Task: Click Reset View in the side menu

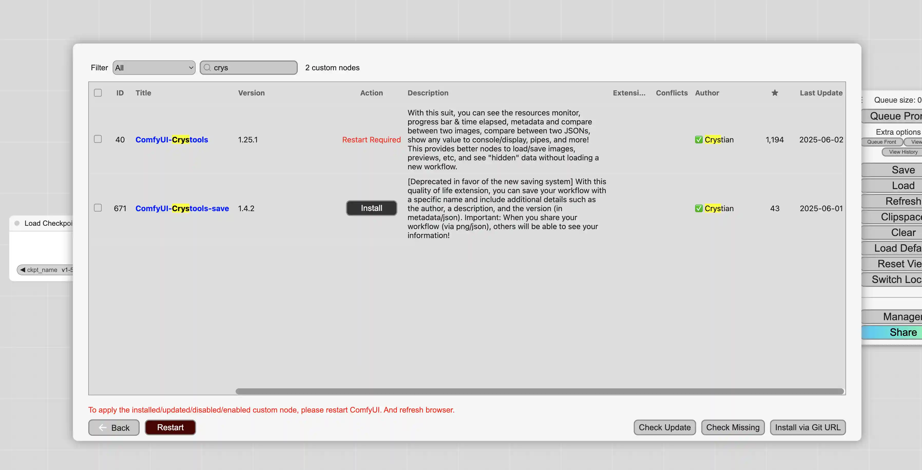Action: tap(892, 264)
